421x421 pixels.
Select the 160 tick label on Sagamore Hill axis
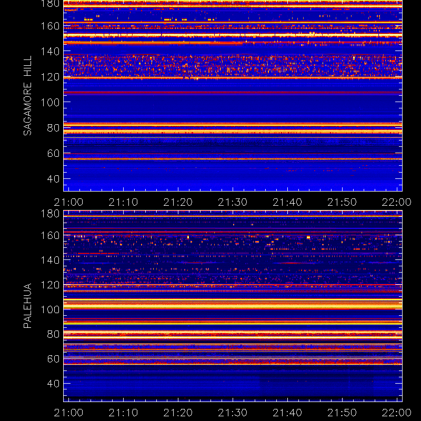[50, 26]
